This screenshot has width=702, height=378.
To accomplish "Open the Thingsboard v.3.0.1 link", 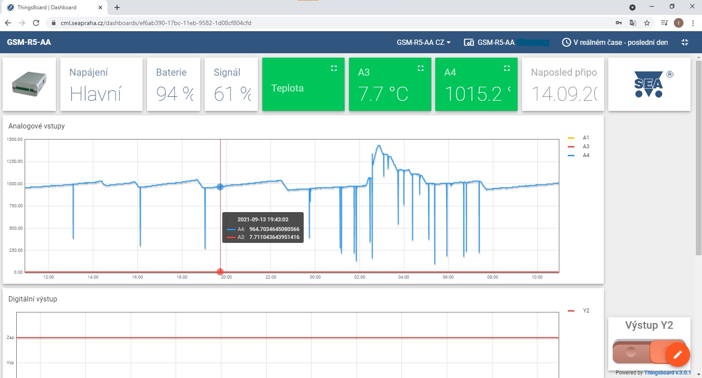I will (x=668, y=373).
